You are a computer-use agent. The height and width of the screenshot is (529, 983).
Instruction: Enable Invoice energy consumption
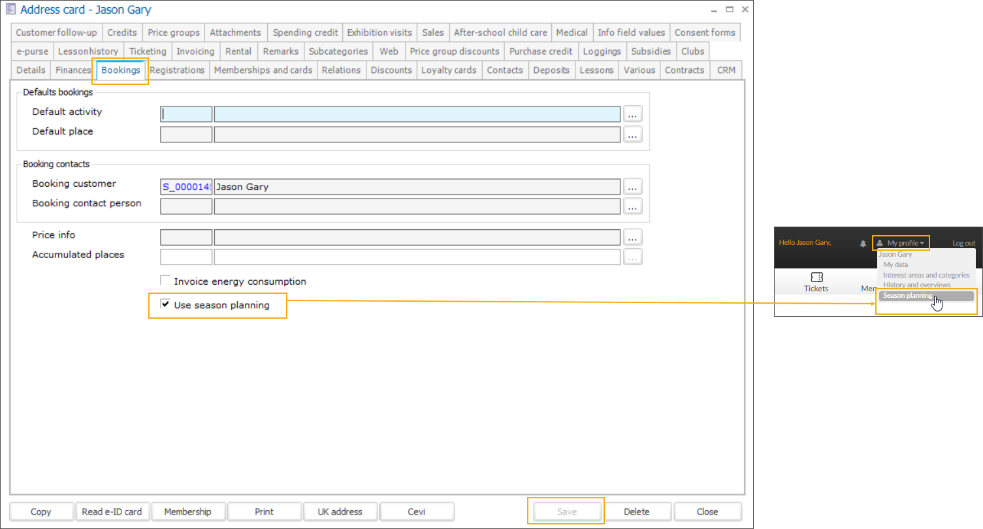[x=165, y=281]
